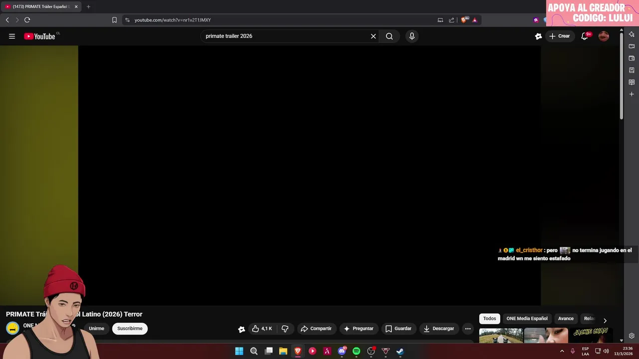639x359 pixels.
Task: Click the Compartir share button
Action: coord(317,329)
